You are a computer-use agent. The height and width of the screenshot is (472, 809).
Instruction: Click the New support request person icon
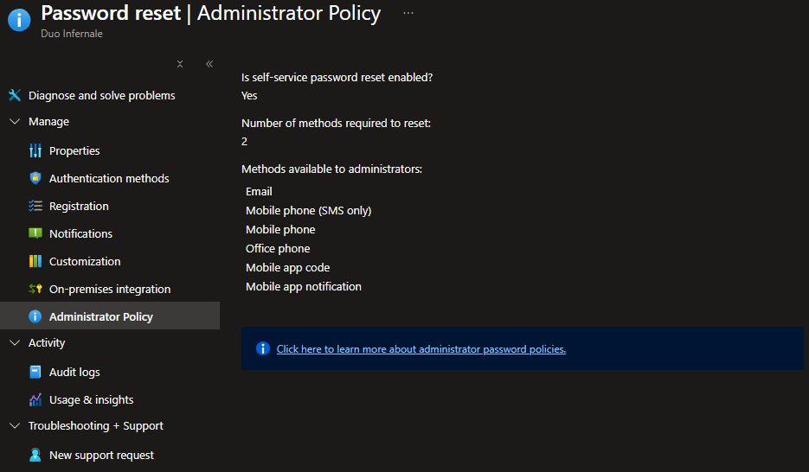(35, 455)
